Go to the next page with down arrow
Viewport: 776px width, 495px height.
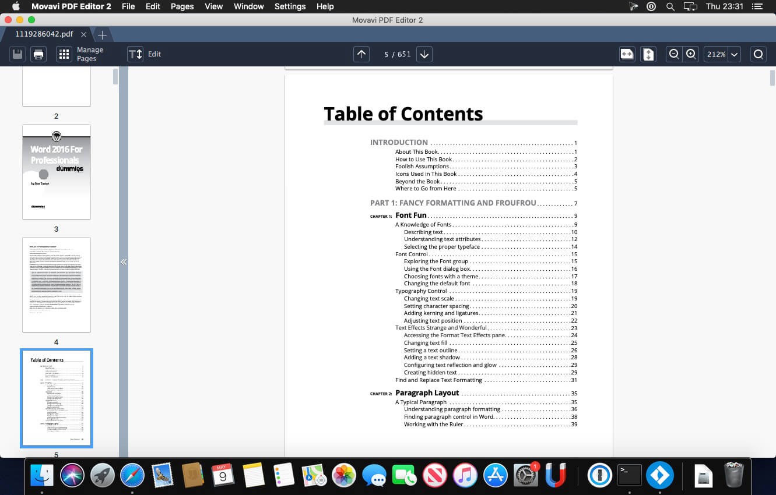pos(424,54)
